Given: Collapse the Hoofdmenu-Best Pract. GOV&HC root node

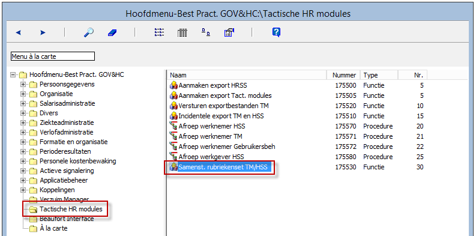Looking at the screenshot, I should click(x=13, y=74).
